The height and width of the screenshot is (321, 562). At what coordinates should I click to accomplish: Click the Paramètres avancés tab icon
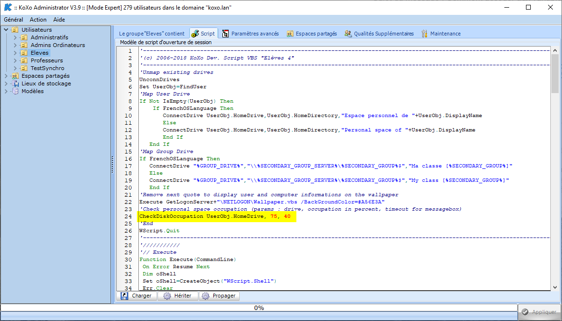tap(225, 34)
